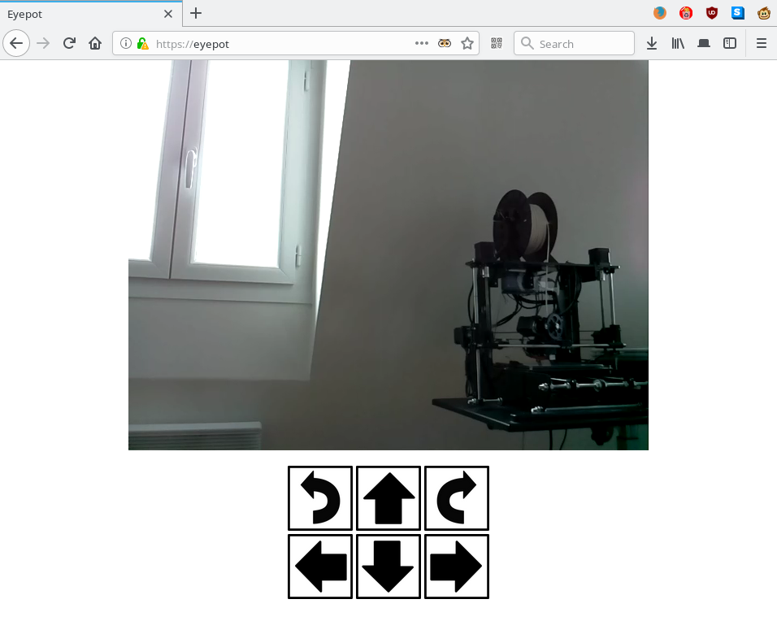Open the QR code extension
The width and height of the screenshot is (777, 634).
tap(497, 44)
